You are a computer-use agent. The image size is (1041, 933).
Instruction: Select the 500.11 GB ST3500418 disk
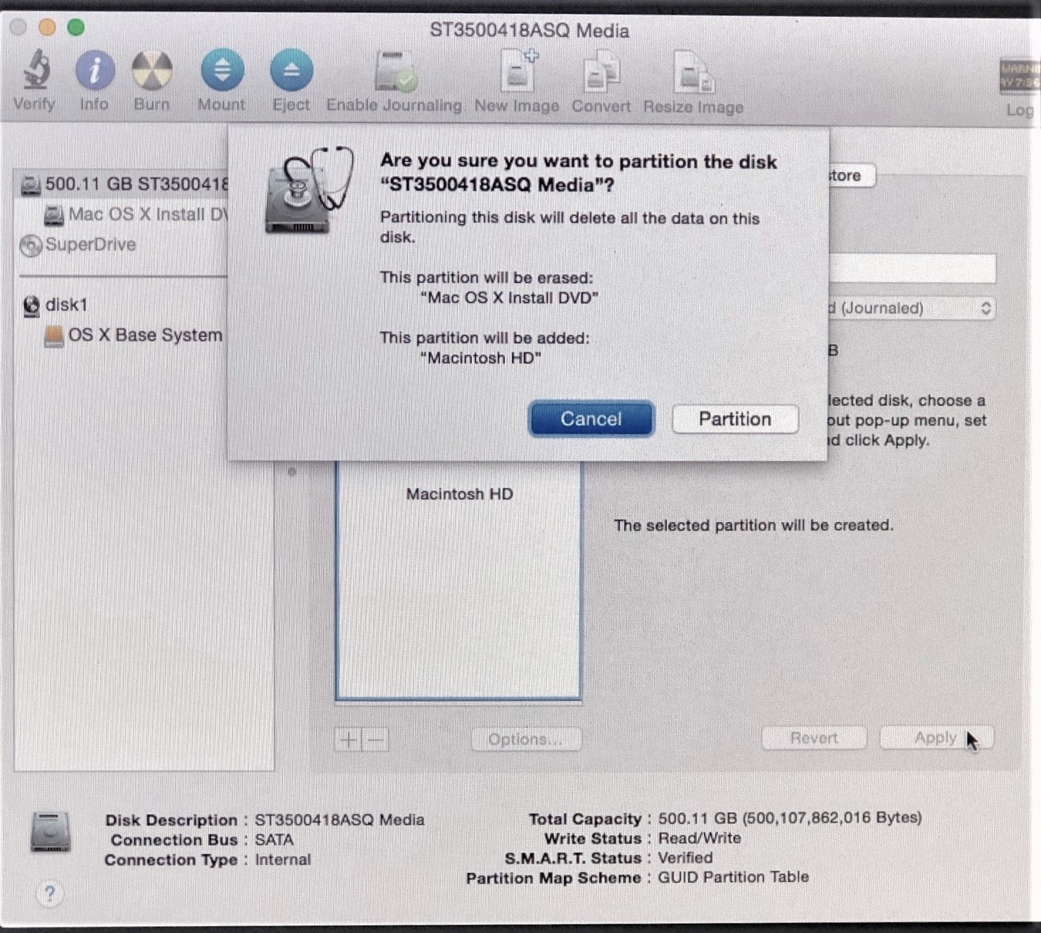tap(125, 184)
